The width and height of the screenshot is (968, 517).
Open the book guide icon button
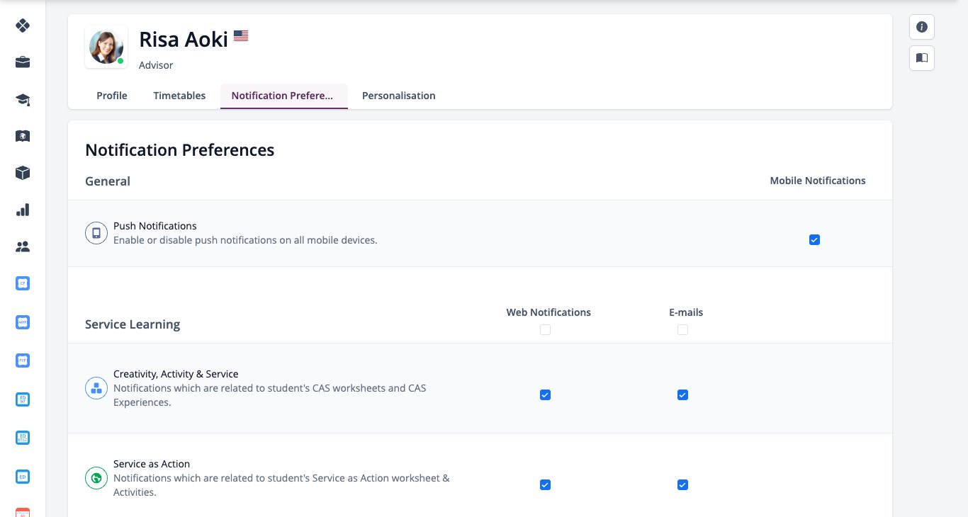(x=922, y=58)
